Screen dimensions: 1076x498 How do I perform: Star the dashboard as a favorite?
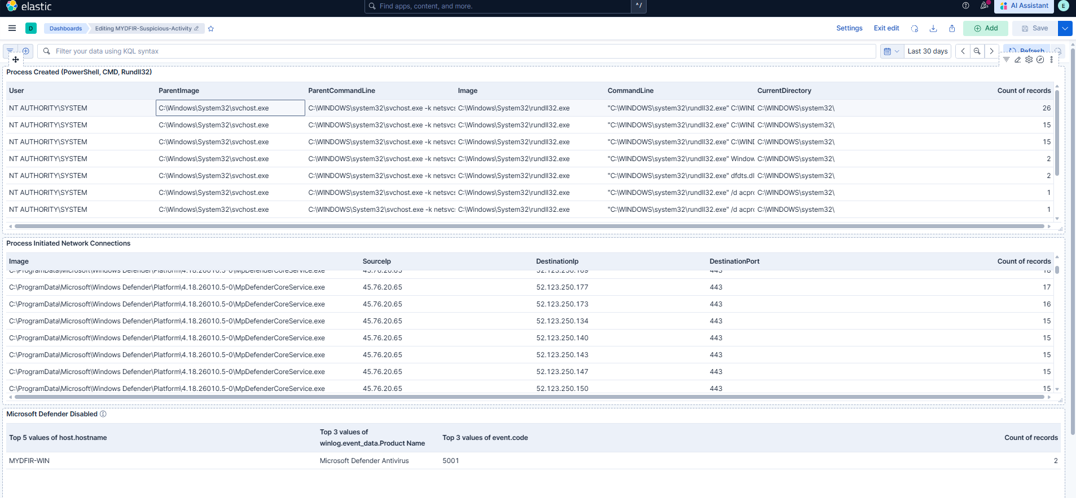(211, 29)
